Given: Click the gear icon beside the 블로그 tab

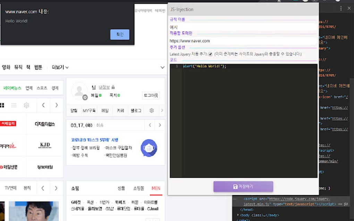Looking at the screenshot, I should tap(151, 110).
